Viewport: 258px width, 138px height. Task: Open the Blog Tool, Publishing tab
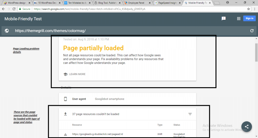[107, 3]
